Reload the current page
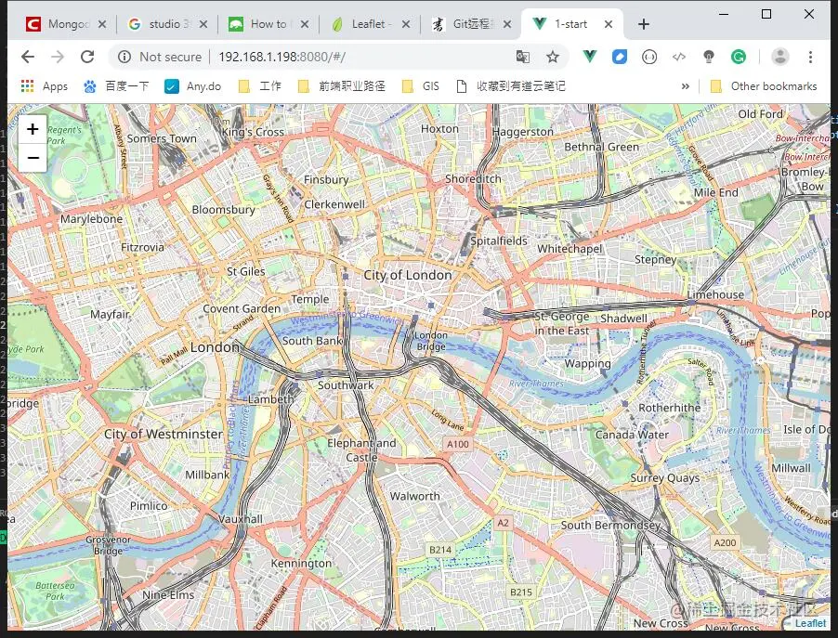The image size is (838, 638). [87, 57]
